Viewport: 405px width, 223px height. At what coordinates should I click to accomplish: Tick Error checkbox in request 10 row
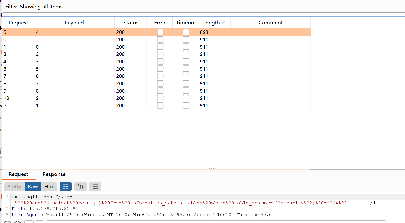pyautogui.click(x=160, y=98)
